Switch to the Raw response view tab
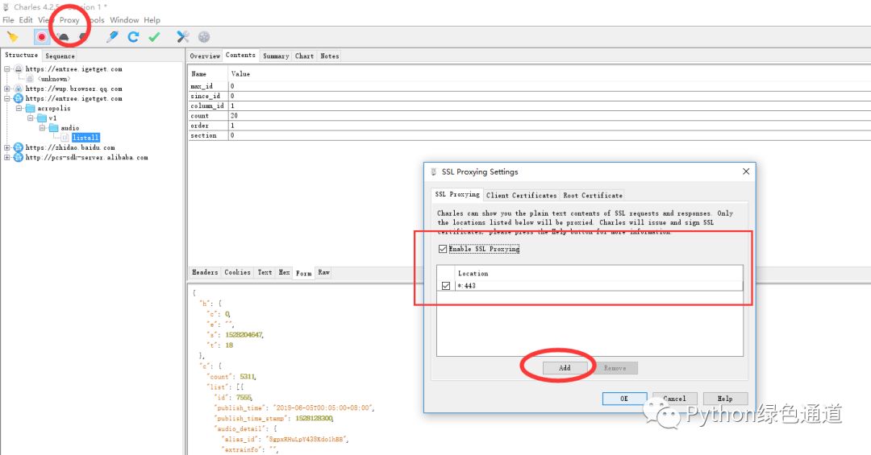Viewport: 871px width, 455px height. tap(324, 272)
